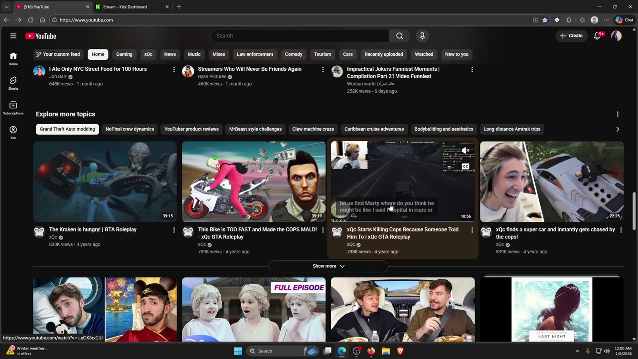Viewport: 638px width, 359px height.
Task: Select Claw machine craze topic
Action: [x=313, y=129]
